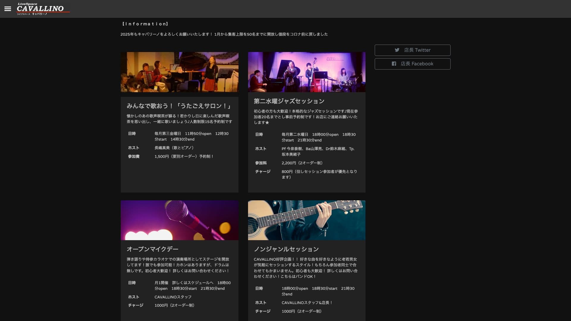Click the 2025 new year announcement text

click(x=224, y=34)
